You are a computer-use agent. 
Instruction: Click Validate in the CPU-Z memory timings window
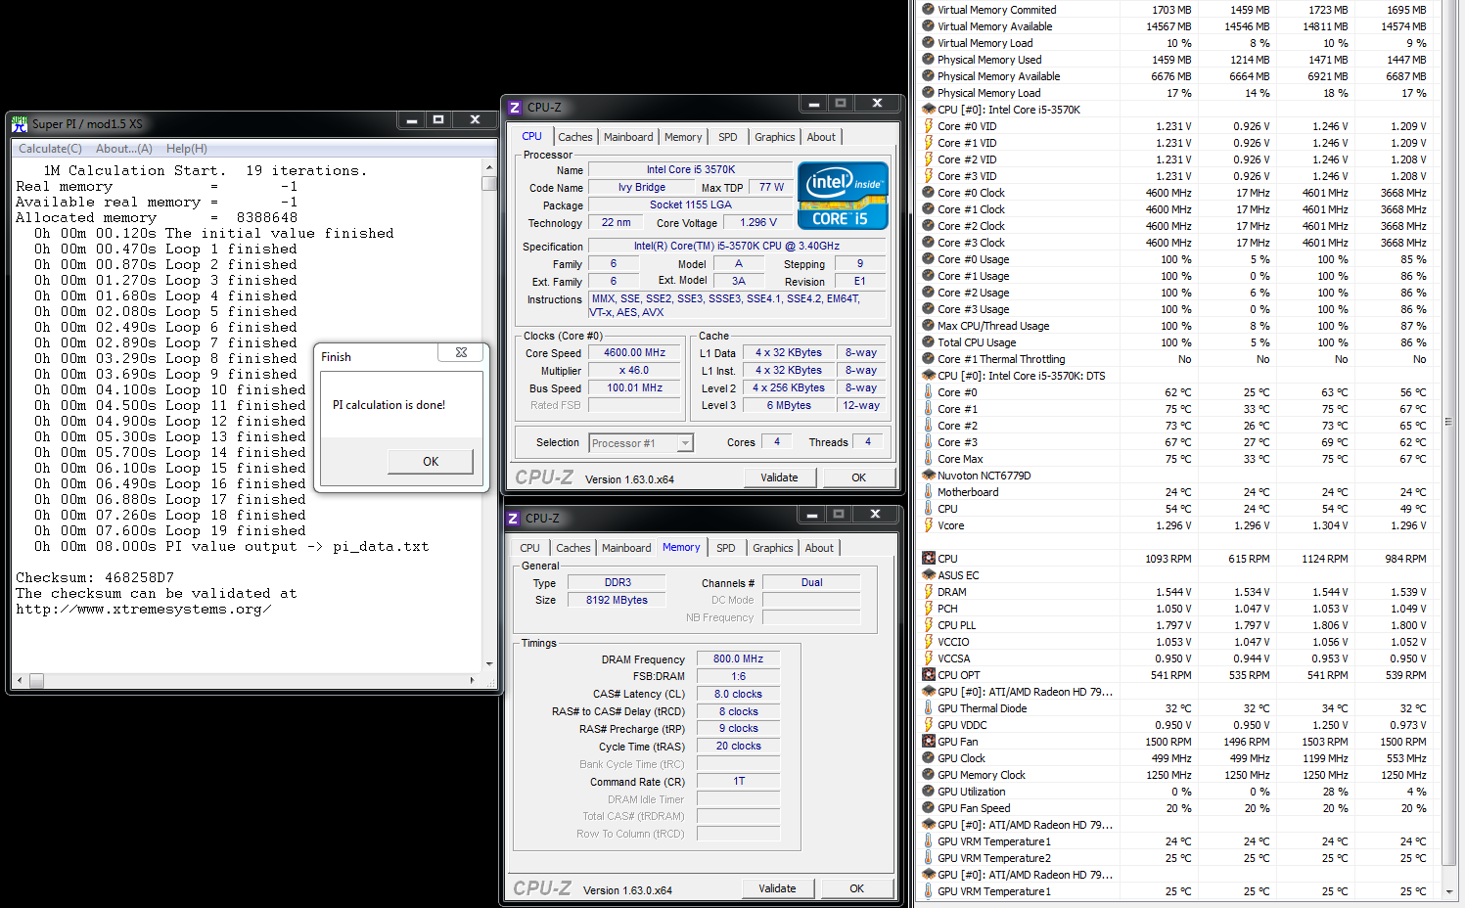click(x=777, y=888)
